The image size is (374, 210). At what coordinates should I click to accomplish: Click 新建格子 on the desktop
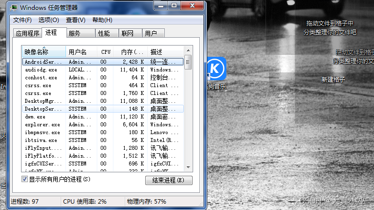(x=333, y=80)
